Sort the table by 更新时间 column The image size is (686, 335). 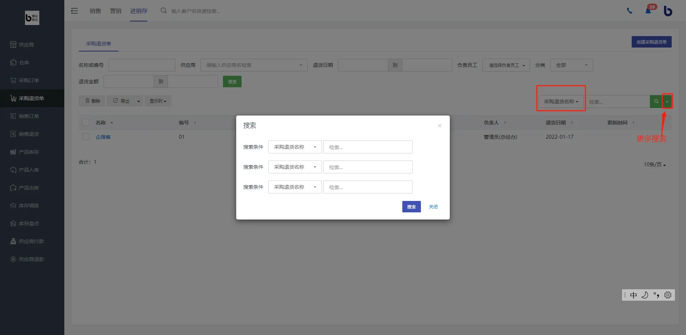pos(621,123)
